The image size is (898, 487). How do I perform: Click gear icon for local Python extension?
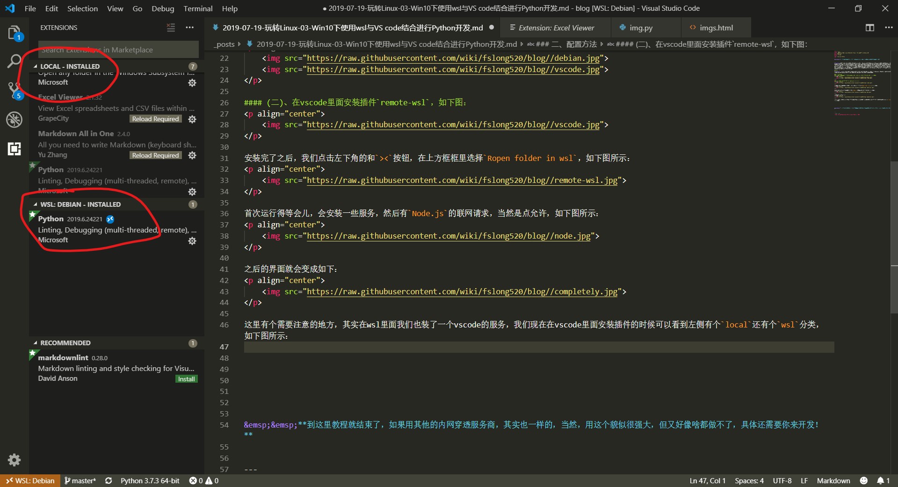click(192, 192)
